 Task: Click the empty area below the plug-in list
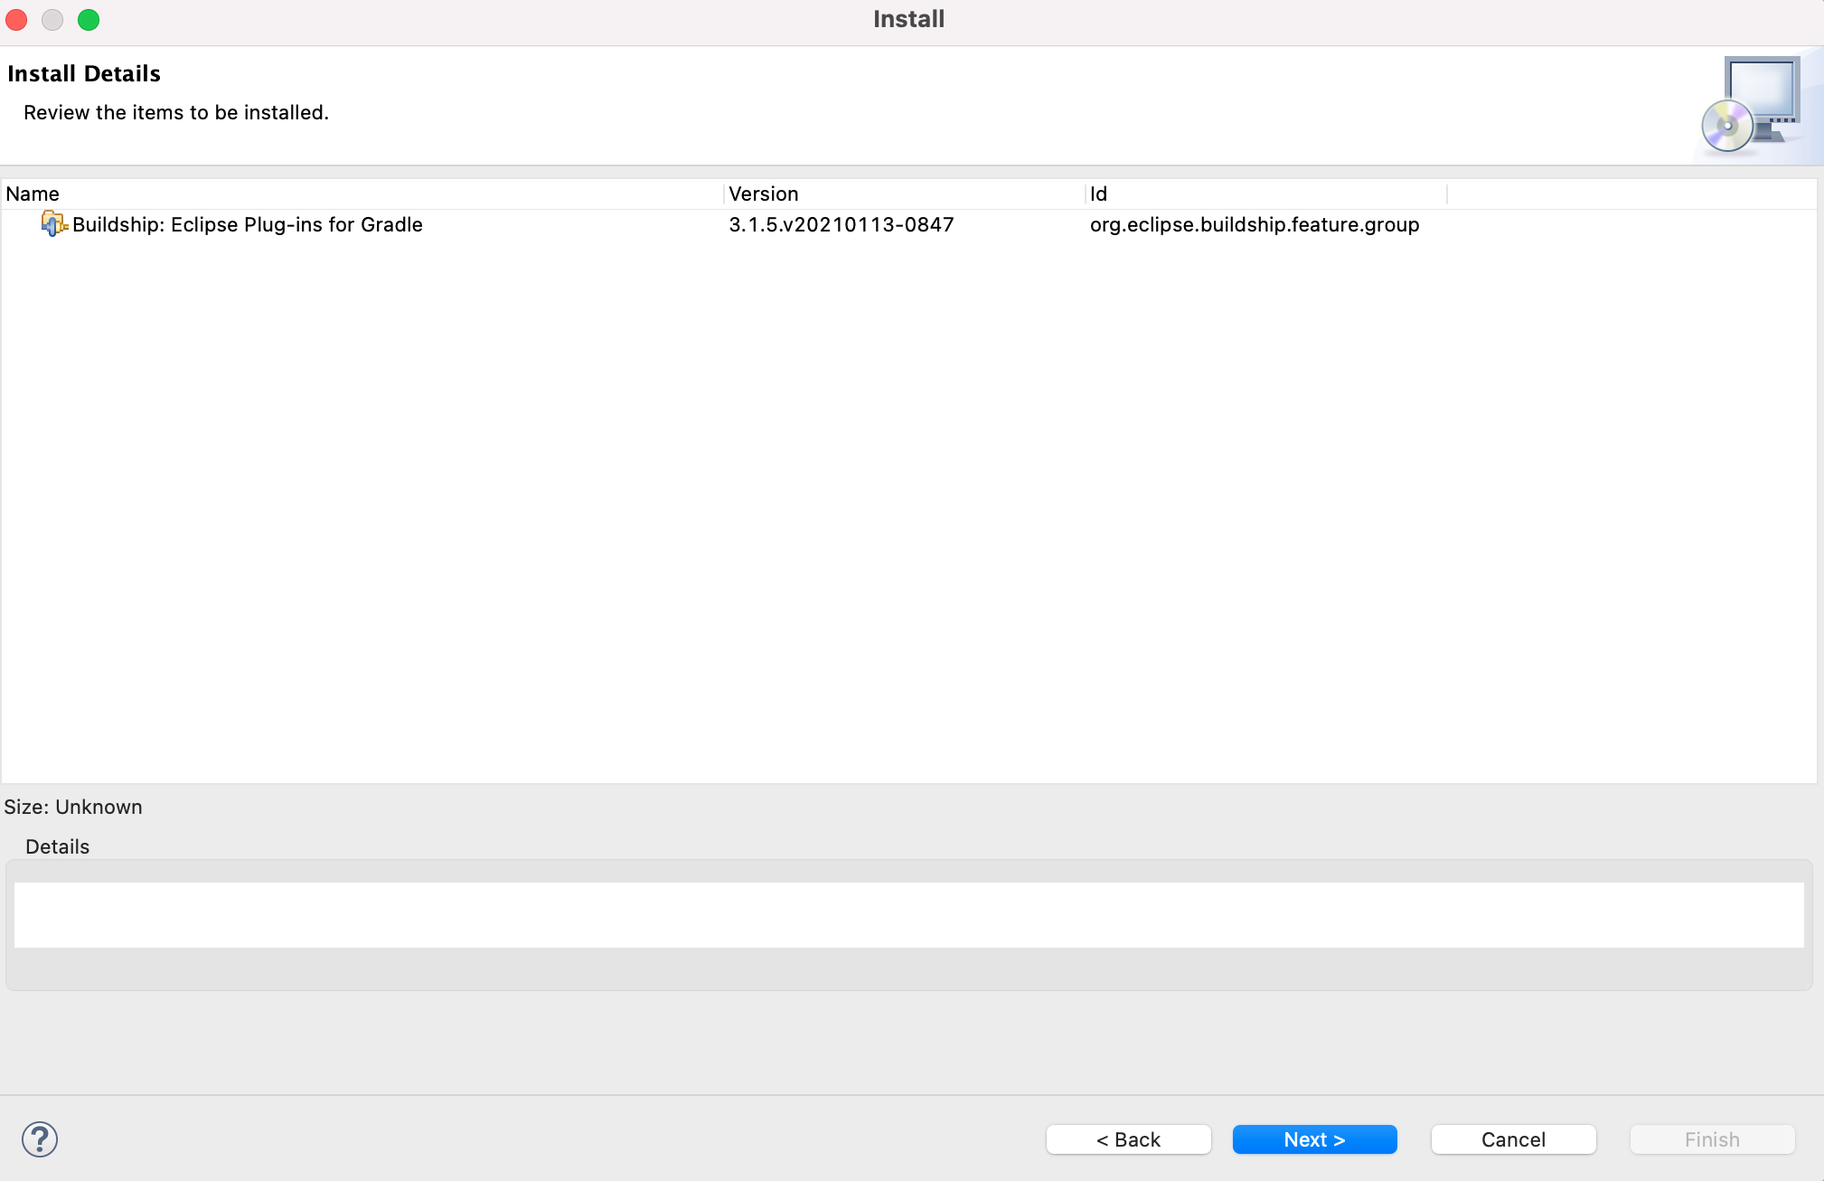(904, 497)
